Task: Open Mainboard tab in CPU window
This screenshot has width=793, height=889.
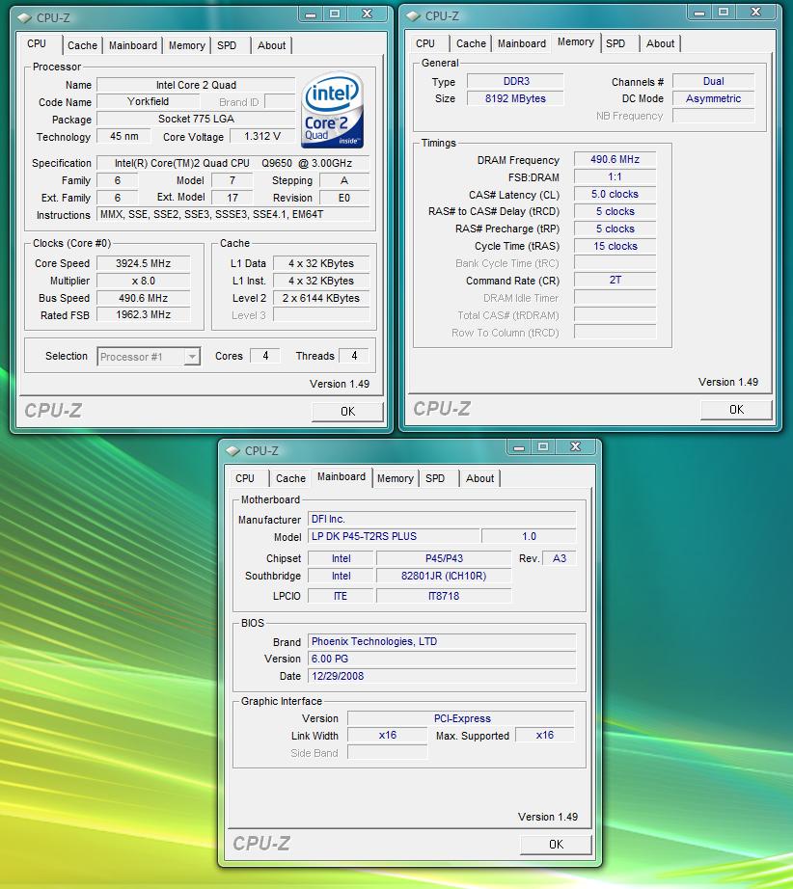Action: tap(133, 45)
